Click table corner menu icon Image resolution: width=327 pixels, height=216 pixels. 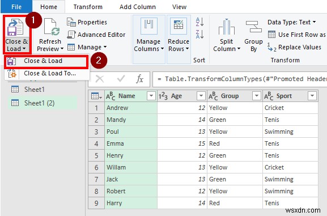point(96,96)
